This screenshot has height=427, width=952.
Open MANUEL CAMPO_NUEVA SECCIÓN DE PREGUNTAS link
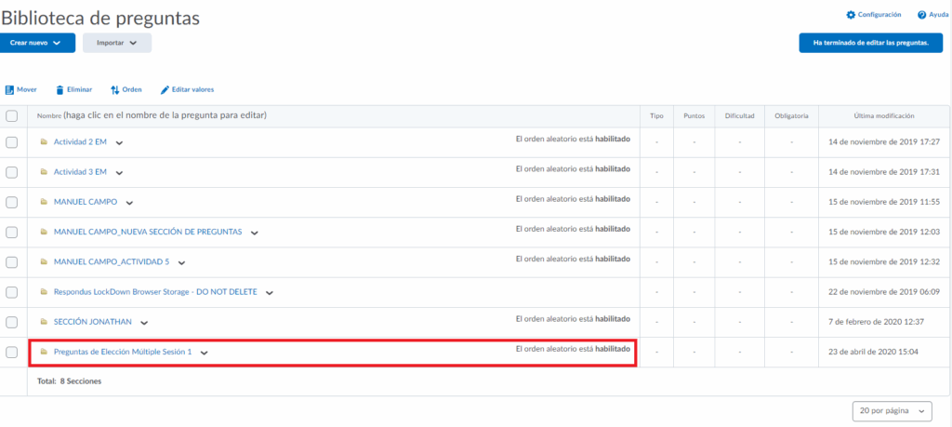pyautogui.click(x=148, y=232)
